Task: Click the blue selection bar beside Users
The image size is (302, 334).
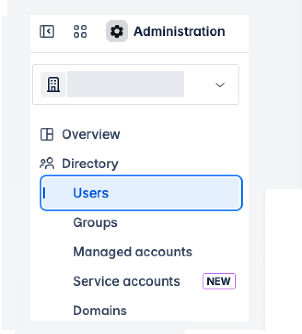Action: pos(45,193)
